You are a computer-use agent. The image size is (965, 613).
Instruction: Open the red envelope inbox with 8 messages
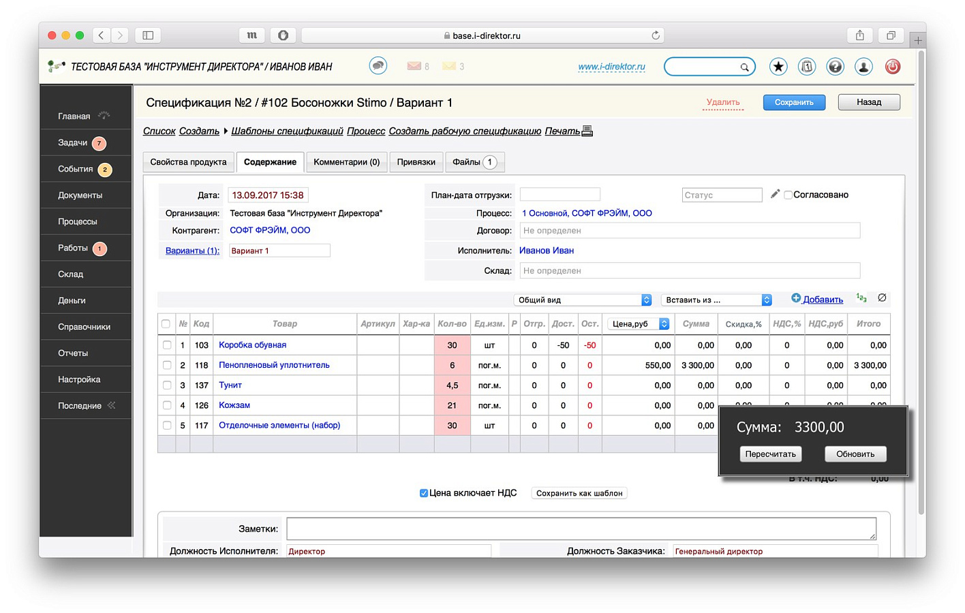414,66
